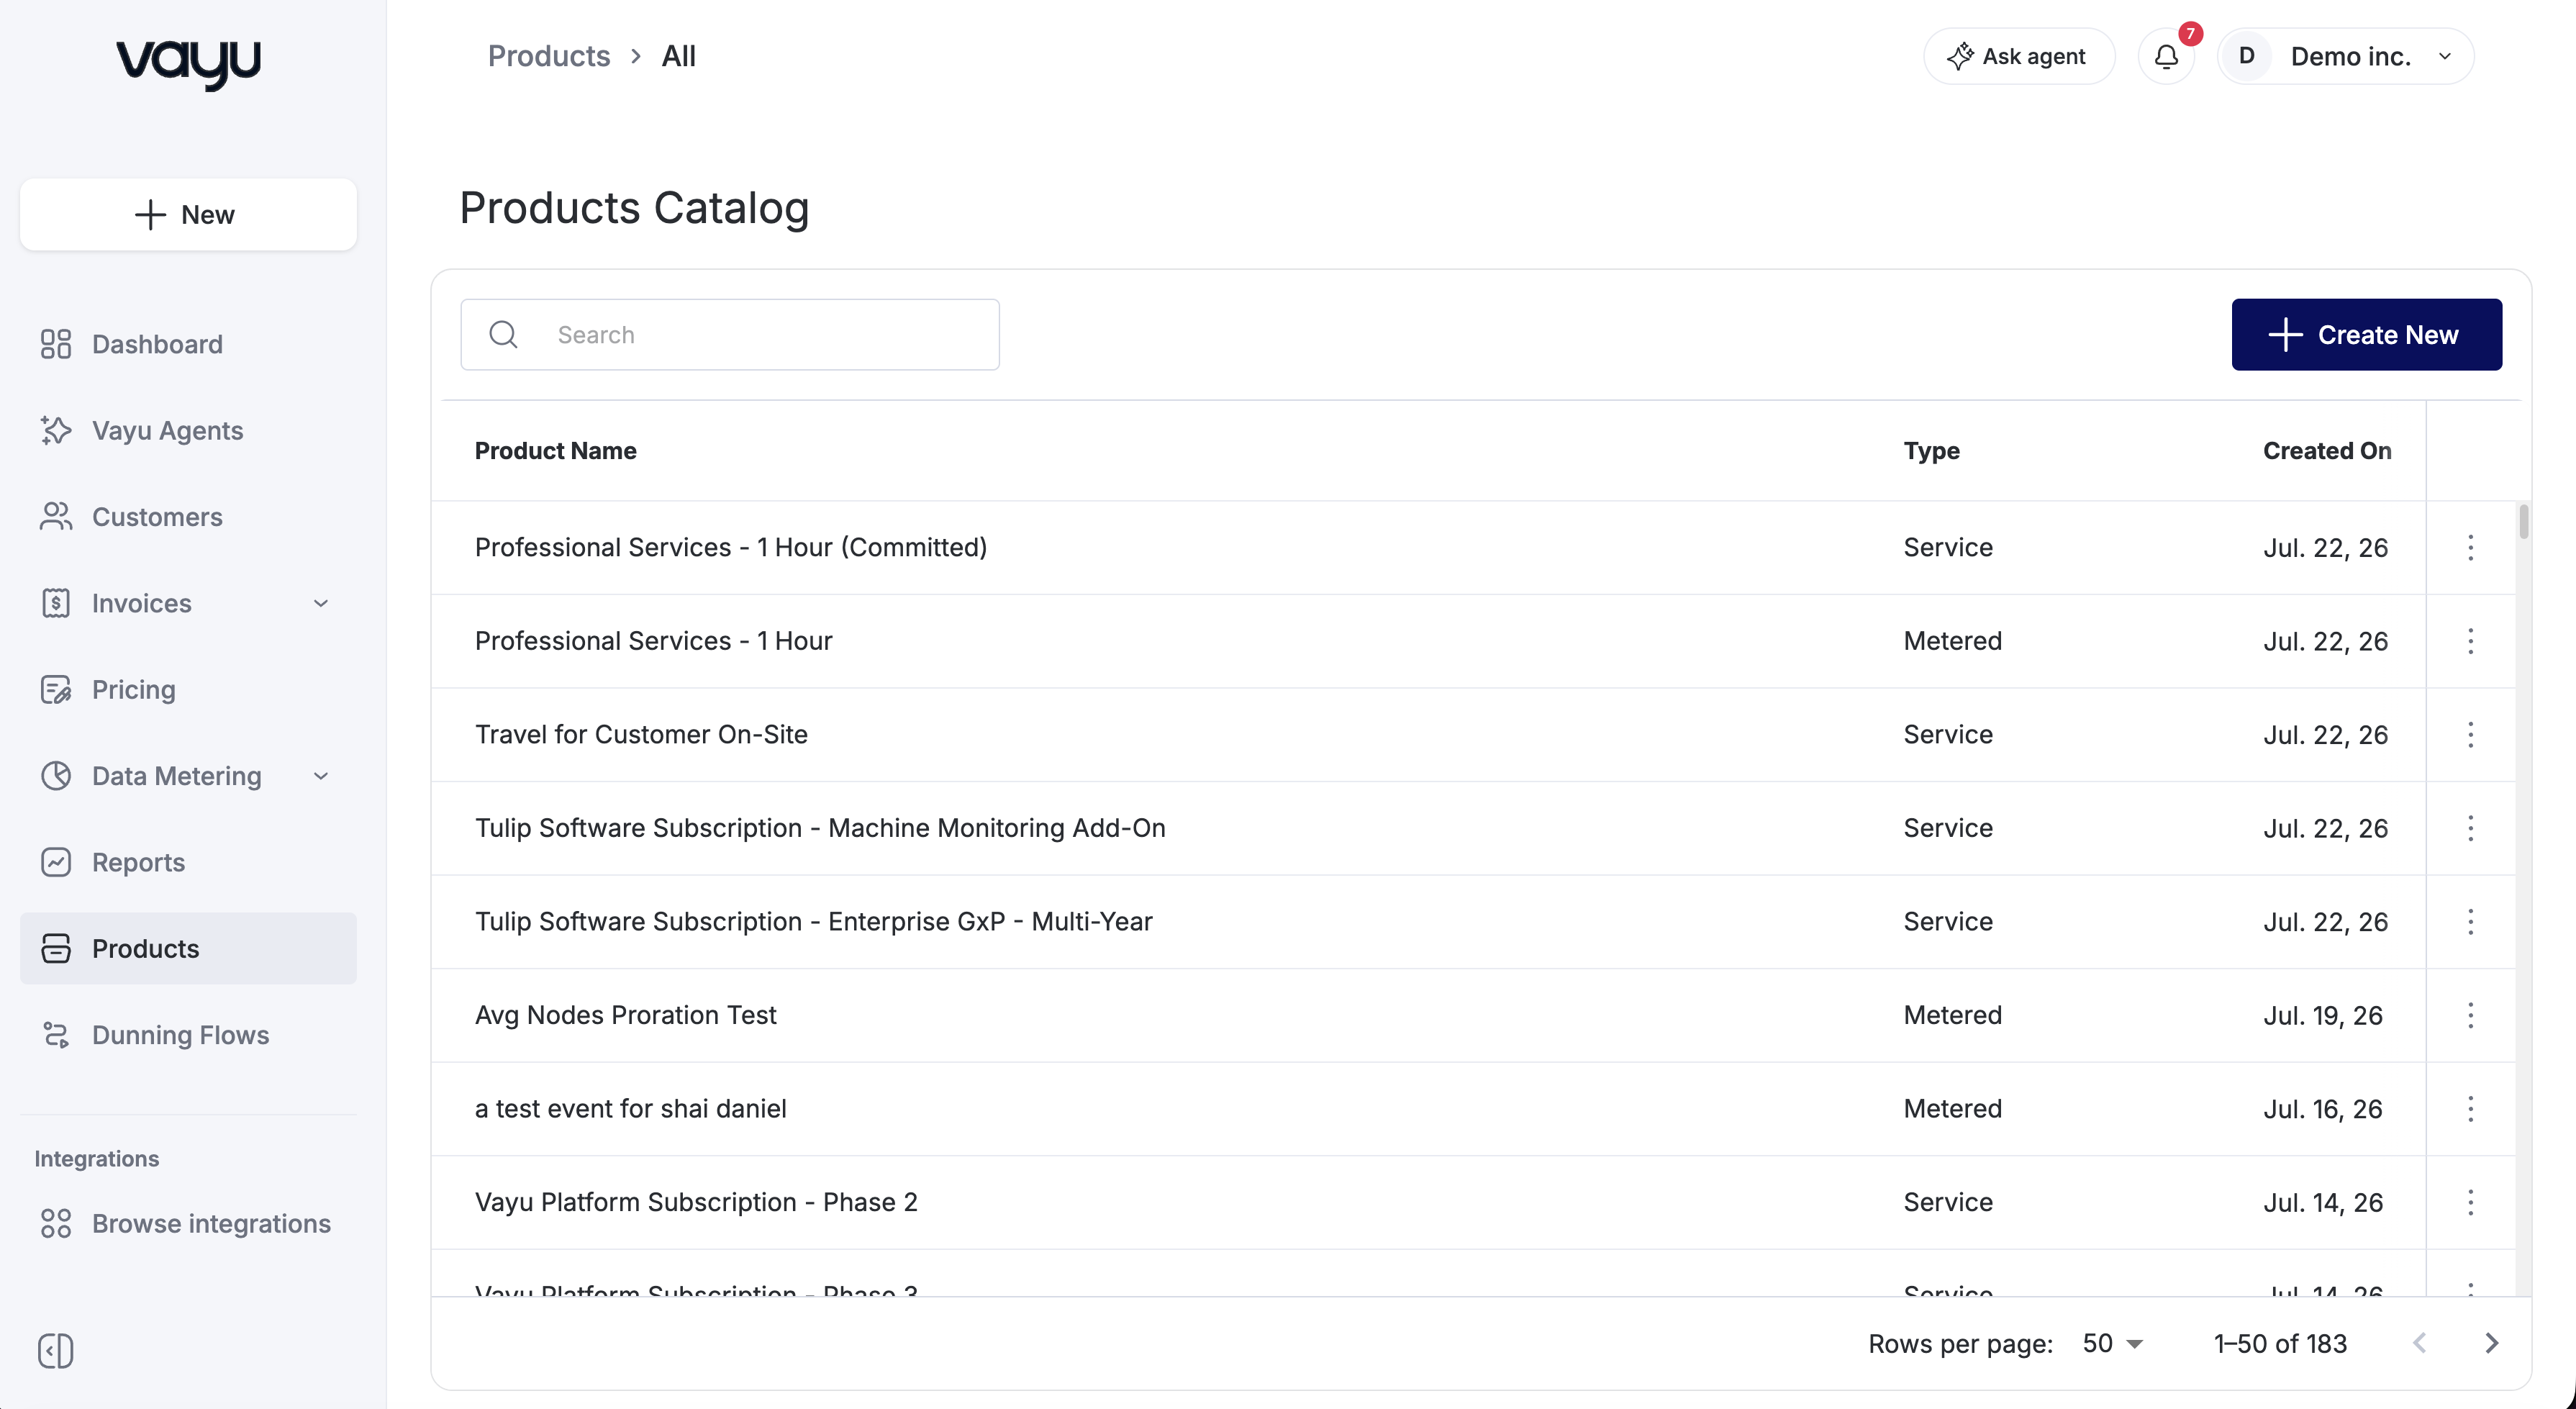Open 'Vayu Platform Subscription - Phase 2'

coord(696,1202)
